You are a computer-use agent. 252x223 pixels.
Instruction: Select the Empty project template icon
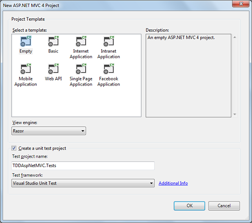[x=26, y=41]
